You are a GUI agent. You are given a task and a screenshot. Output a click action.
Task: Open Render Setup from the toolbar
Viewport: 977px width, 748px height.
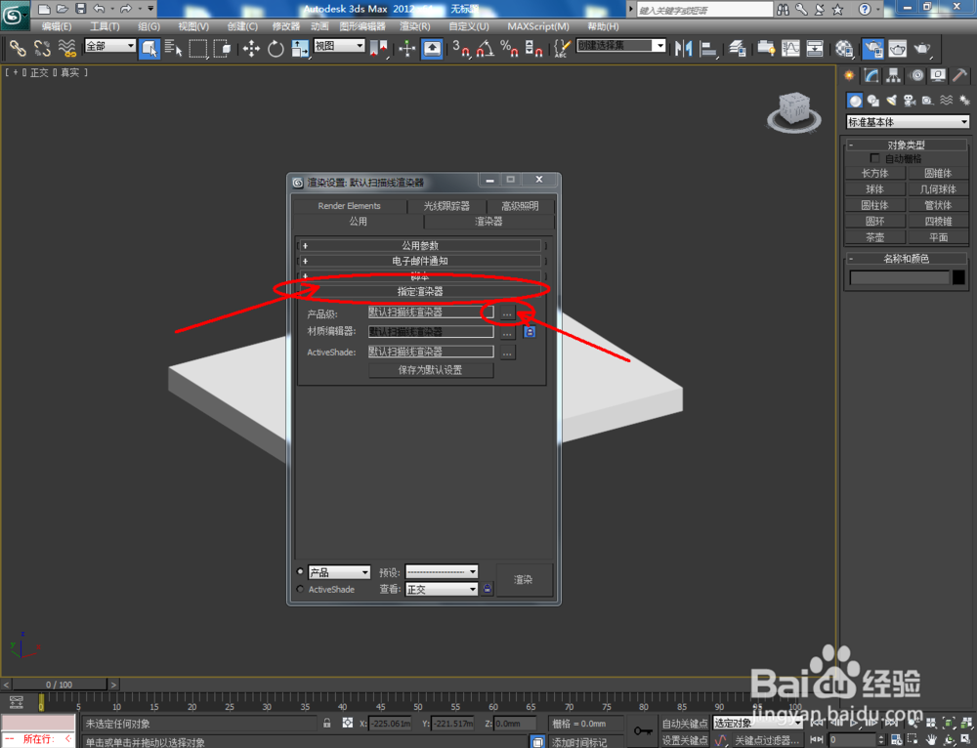click(872, 48)
